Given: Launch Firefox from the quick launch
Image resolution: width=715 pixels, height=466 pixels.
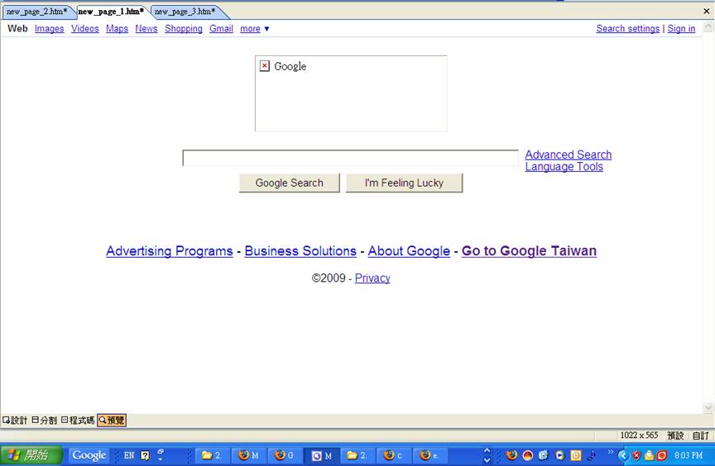Looking at the screenshot, I should (511, 455).
